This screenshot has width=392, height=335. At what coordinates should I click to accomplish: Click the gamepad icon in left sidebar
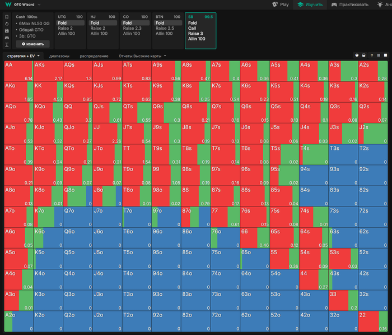pos(7,38)
